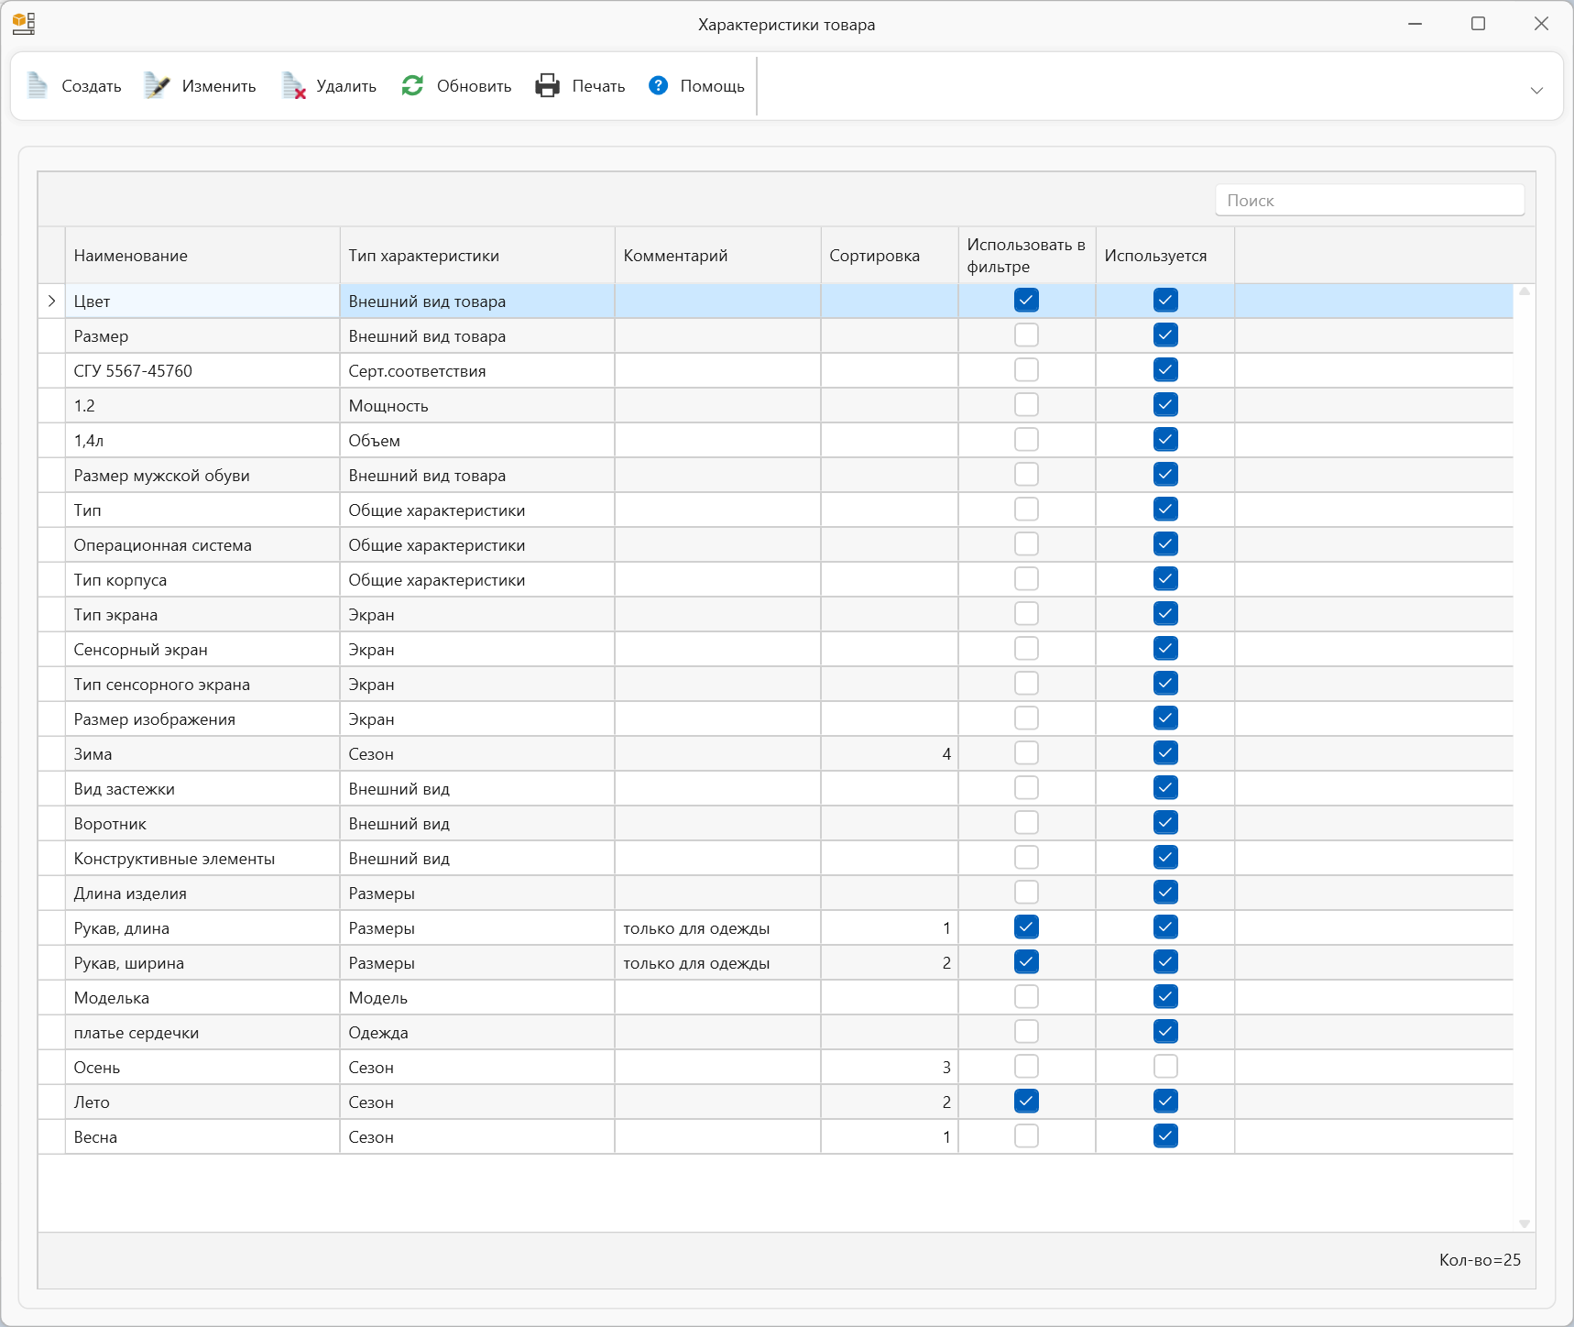
Task: Click the row indicator arrow for Цвет
Action: (x=51, y=301)
